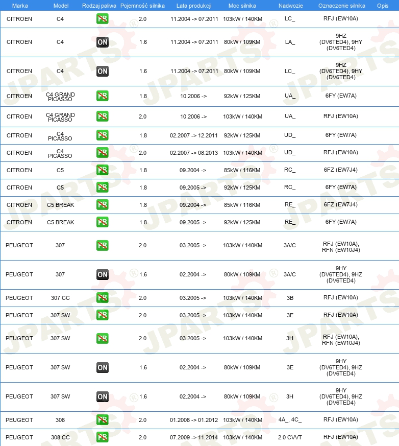Screen dimensions: 399x446
Task: Click 'C4 PICASSO' model in 1.8 row
Action: 60,136
